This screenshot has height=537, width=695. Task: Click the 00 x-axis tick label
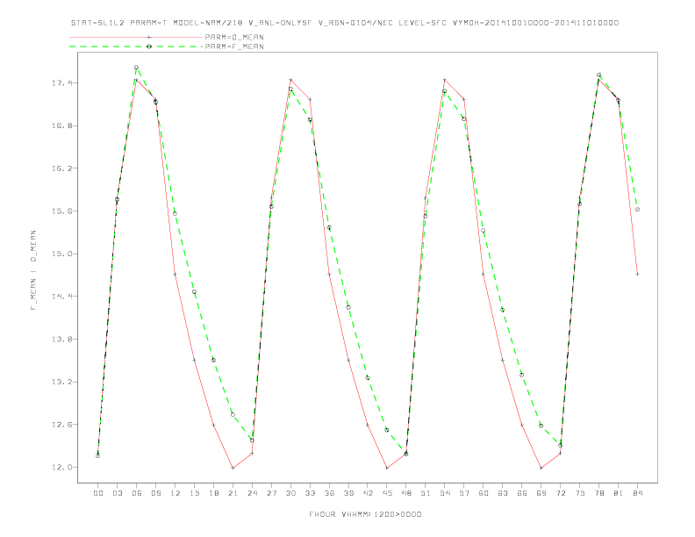(98, 493)
